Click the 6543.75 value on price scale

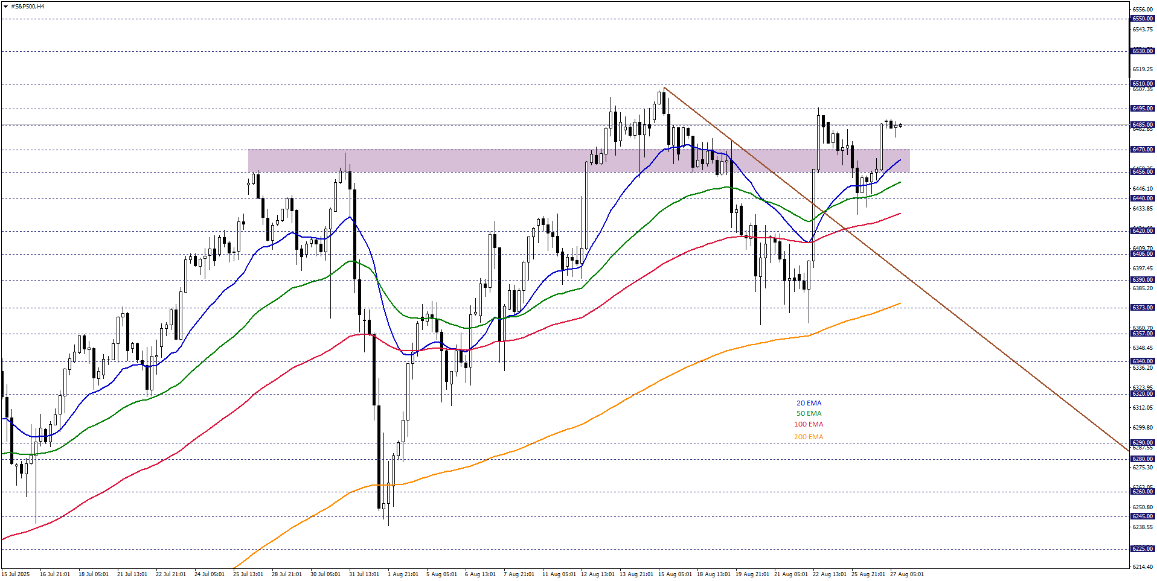[x=1143, y=30]
